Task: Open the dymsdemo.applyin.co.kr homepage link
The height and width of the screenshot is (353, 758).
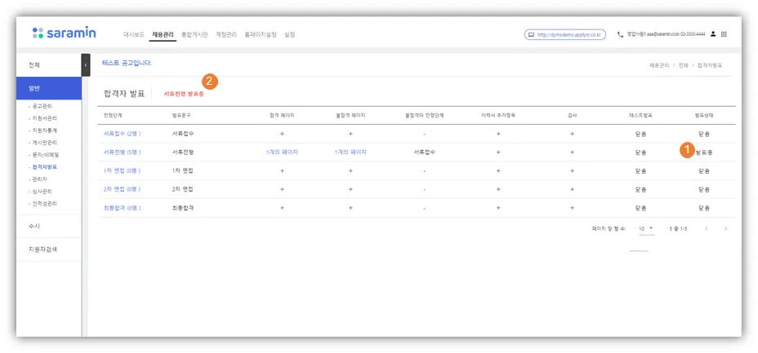Action: pos(565,35)
